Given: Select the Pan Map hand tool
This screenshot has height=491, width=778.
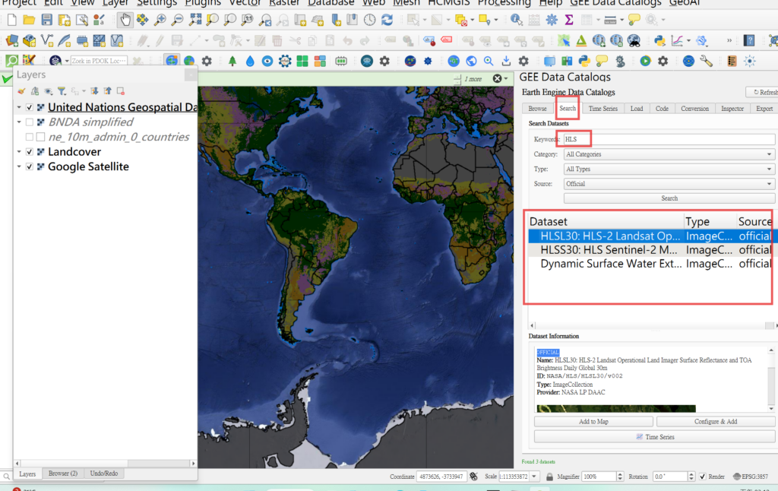Looking at the screenshot, I should point(125,20).
